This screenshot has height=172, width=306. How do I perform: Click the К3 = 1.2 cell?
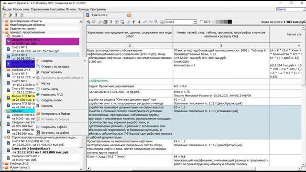coord(221,147)
